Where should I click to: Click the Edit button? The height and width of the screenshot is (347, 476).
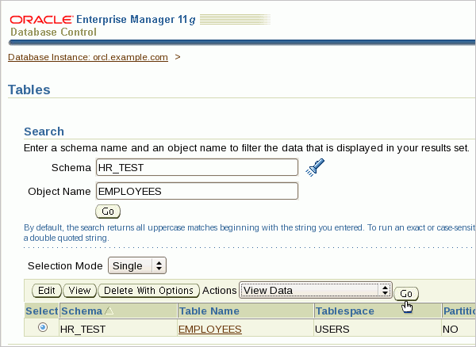click(x=48, y=291)
